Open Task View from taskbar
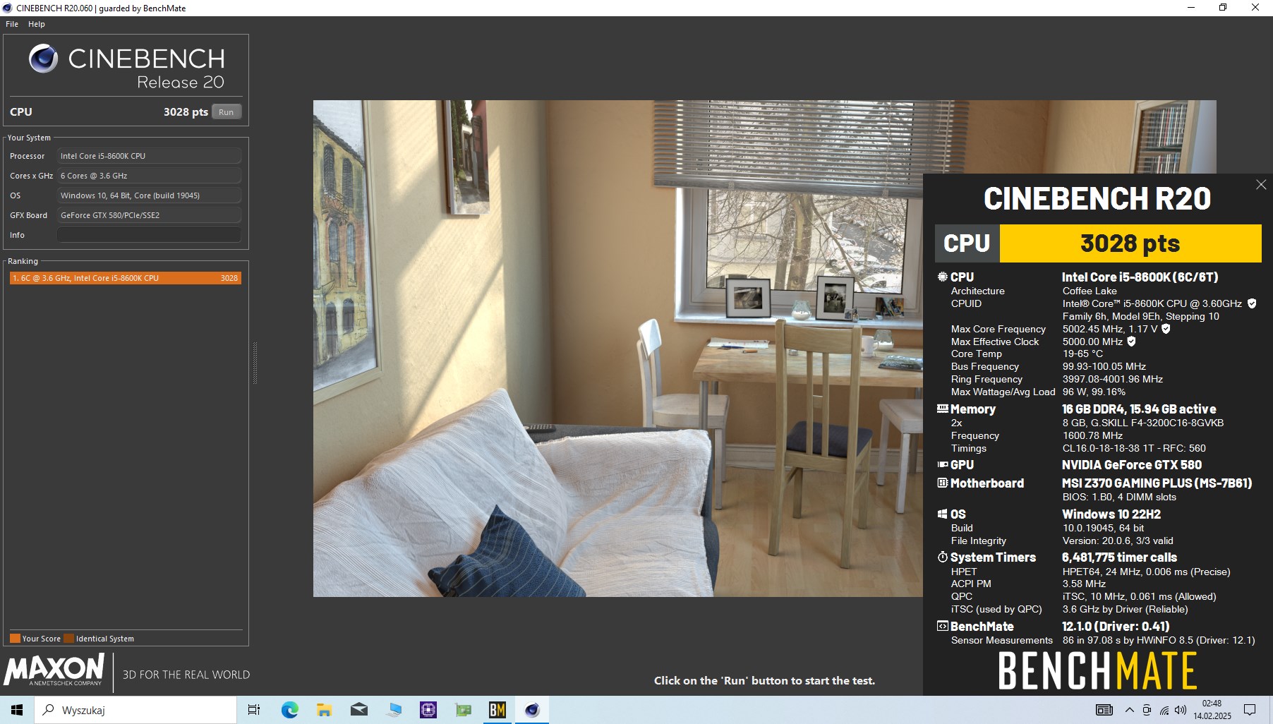 [x=254, y=710]
